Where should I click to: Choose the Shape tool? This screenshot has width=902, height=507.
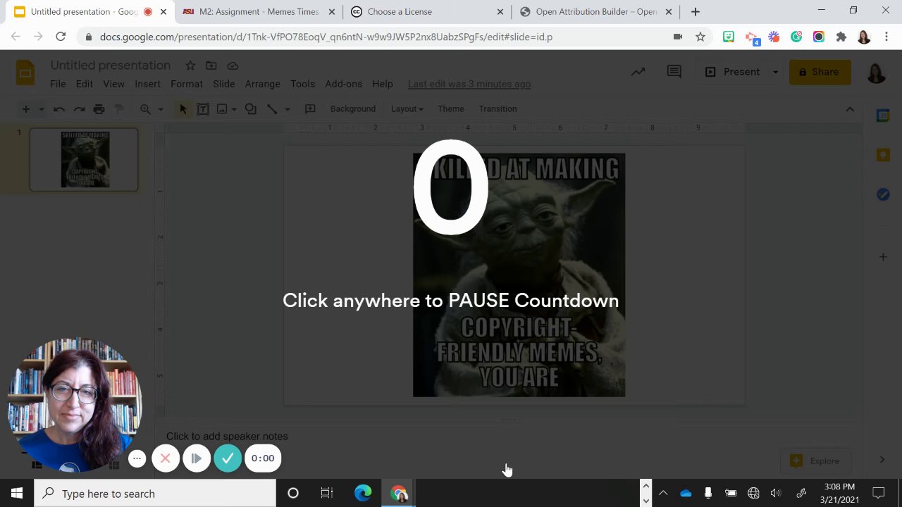pyautogui.click(x=251, y=109)
